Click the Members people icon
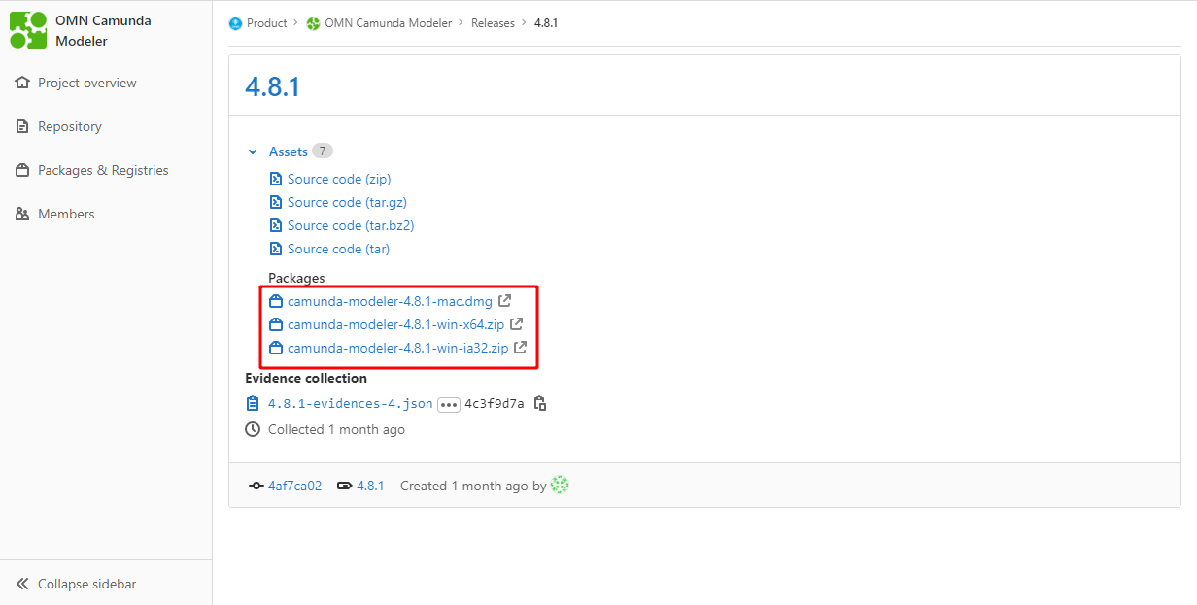1197x605 pixels. coord(22,214)
